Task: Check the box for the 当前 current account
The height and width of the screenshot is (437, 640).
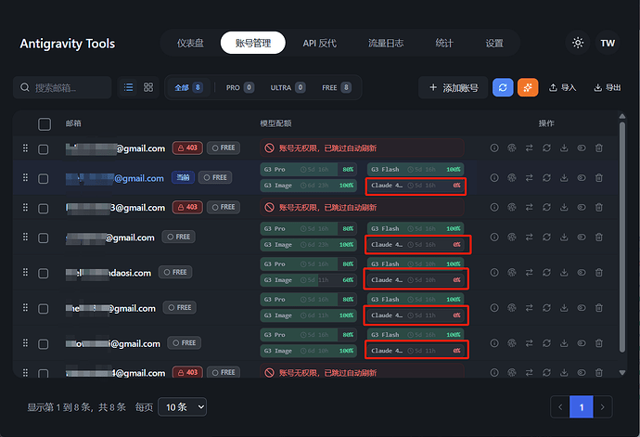Action: (x=44, y=179)
